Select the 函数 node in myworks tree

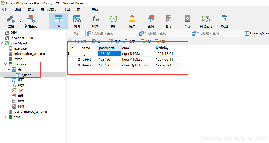pyautogui.click(x=21, y=85)
